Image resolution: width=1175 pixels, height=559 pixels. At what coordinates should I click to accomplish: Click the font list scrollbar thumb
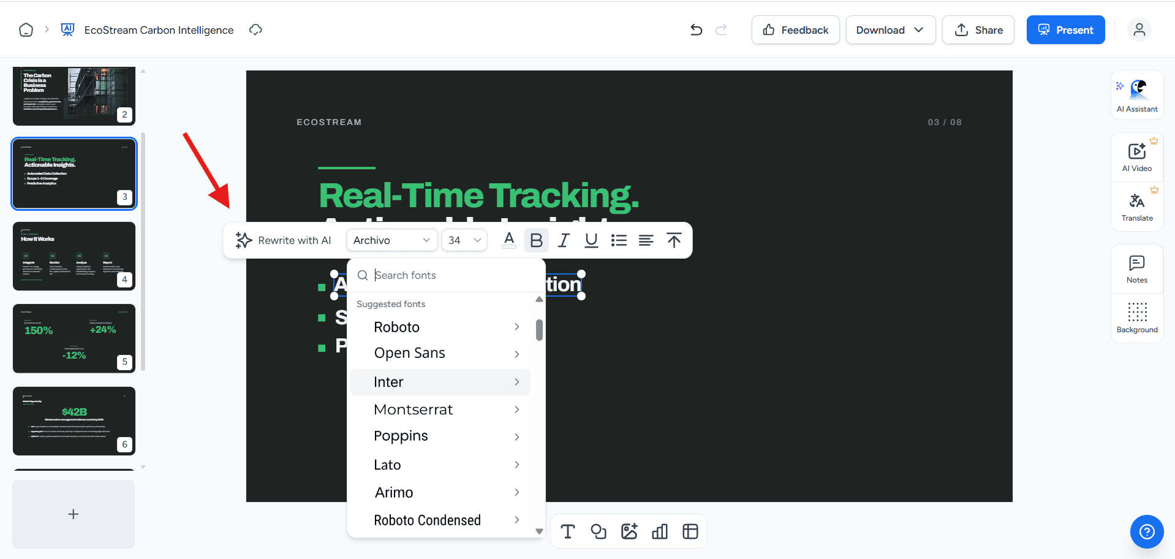[539, 330]
